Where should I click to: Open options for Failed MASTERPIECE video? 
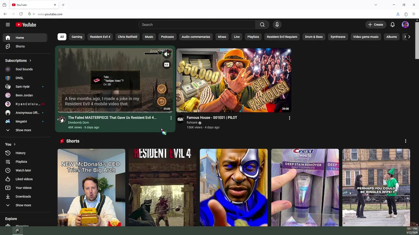coord(171,118)
